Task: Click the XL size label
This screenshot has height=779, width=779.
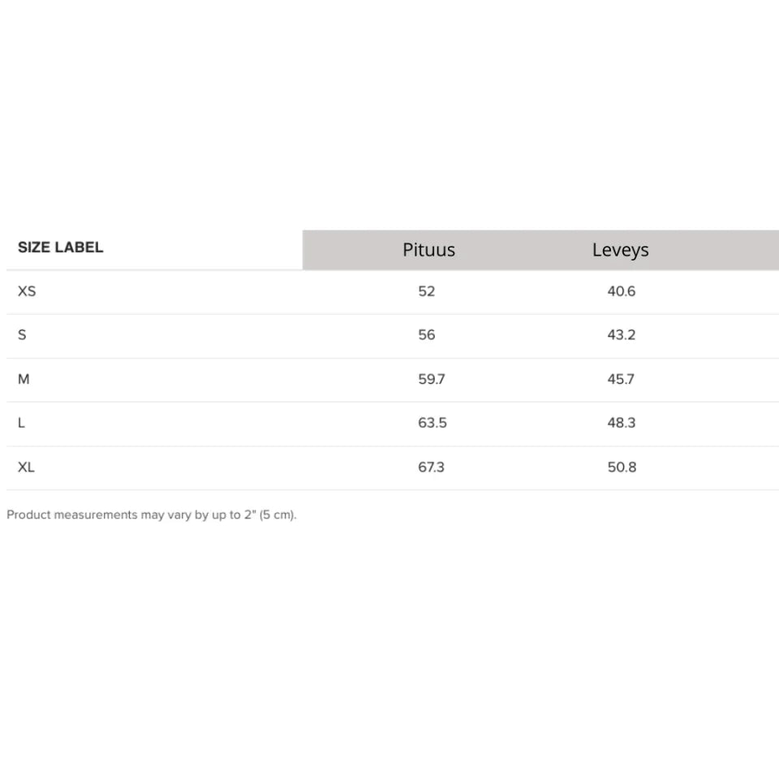Action: point(27,467)
